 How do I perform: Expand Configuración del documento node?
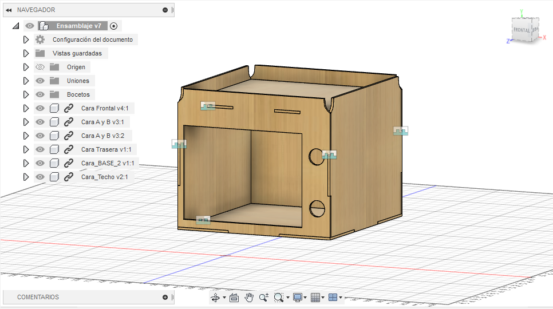(25, 39)
